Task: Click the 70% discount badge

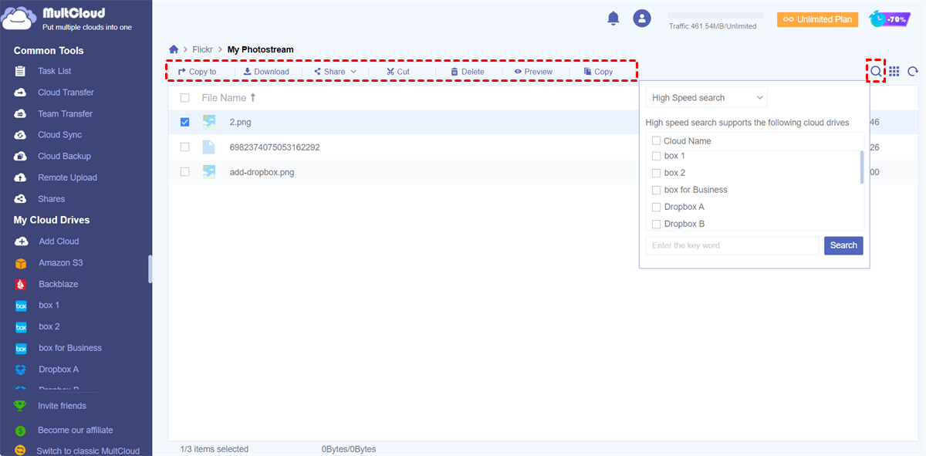Action: 888,19
